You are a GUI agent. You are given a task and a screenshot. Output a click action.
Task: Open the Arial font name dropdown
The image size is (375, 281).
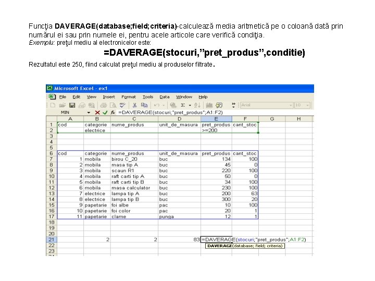(291, 105)
